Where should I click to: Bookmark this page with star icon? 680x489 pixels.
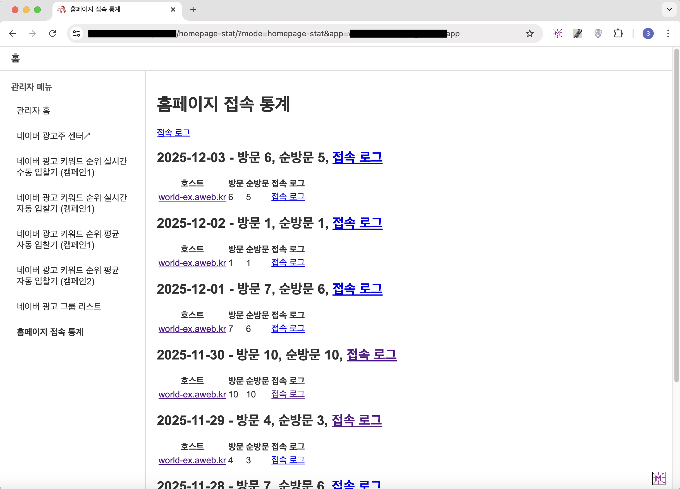pyautogui.click(x=530, y=33)
